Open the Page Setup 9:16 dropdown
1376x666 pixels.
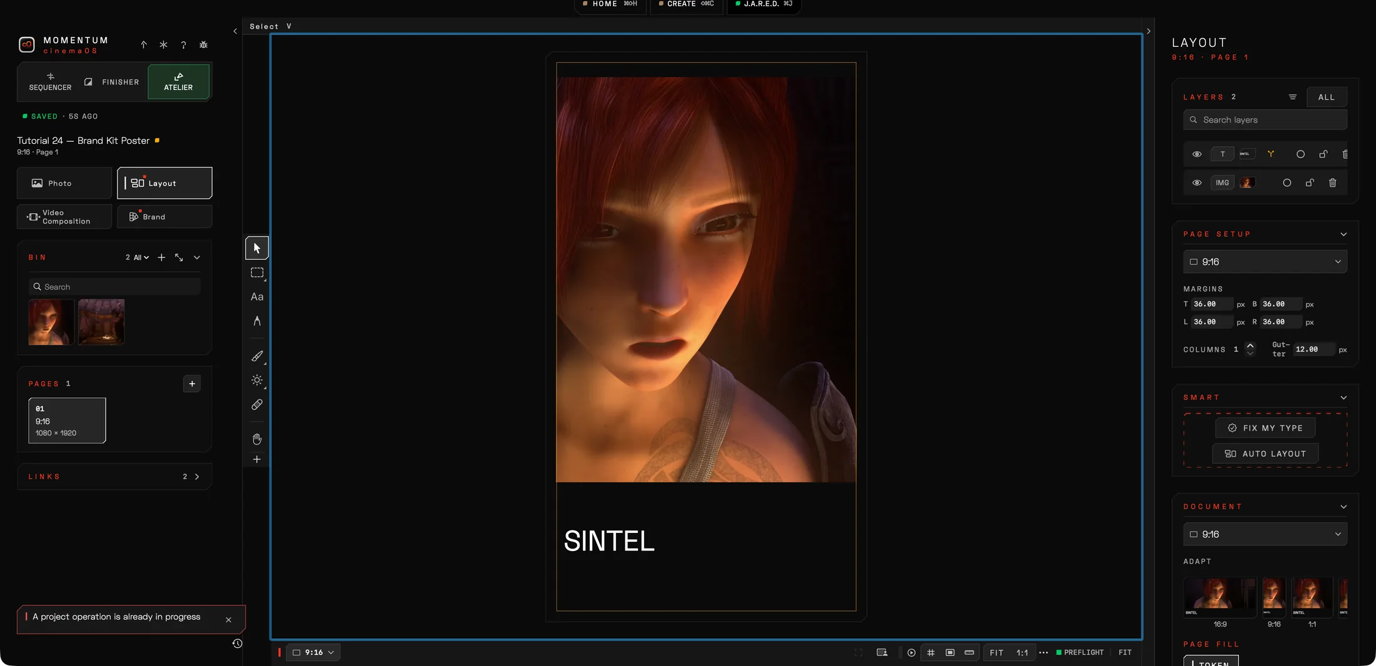[x=1265, y=262]
